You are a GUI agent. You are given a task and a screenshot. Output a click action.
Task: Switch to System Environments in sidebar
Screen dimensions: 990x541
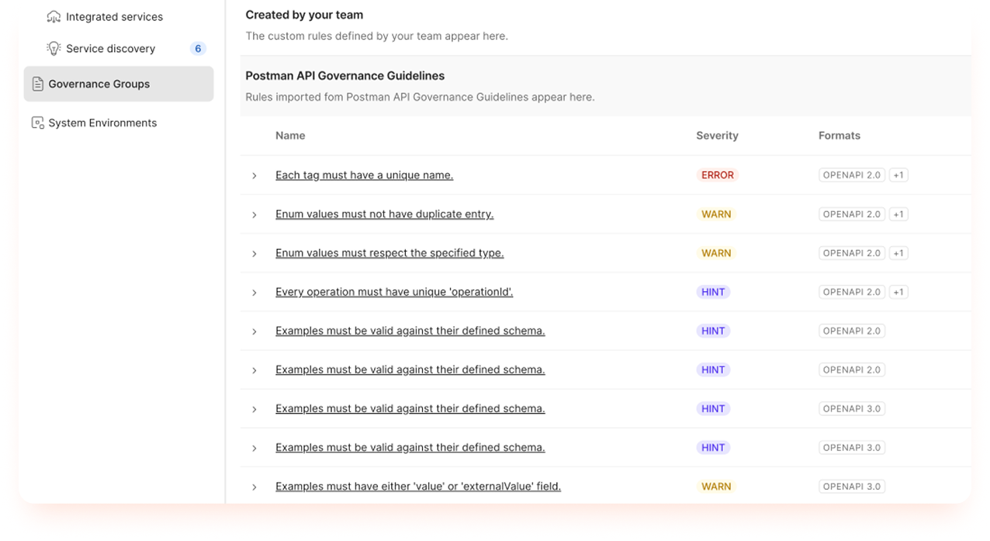(x=102, y=123)
